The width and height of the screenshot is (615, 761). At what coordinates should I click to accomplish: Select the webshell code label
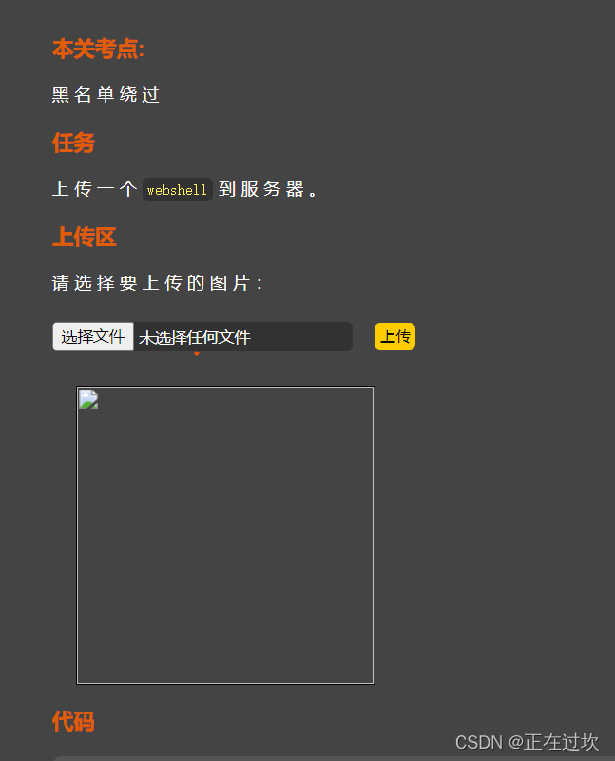point(177,190)
